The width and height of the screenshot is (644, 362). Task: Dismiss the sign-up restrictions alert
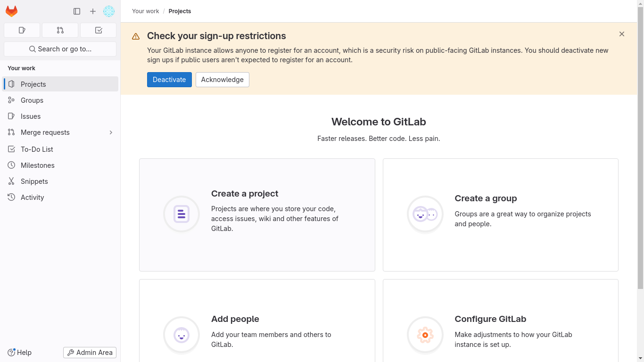tap(622, 34)
